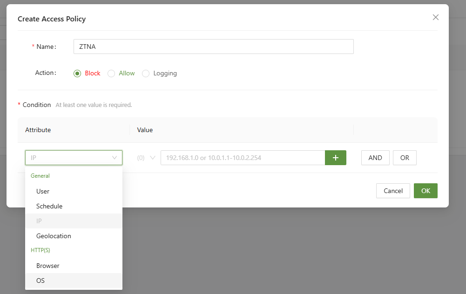Image resolution: width=466 pixels, height=294 pixels.
Task: Expand the (0) value count dropdown
Action: point(147,158)
